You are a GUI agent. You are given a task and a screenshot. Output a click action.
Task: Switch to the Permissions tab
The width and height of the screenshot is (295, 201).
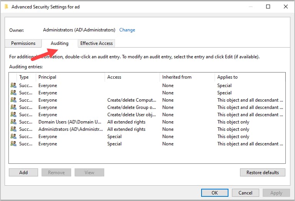click(x=23, y=43)
